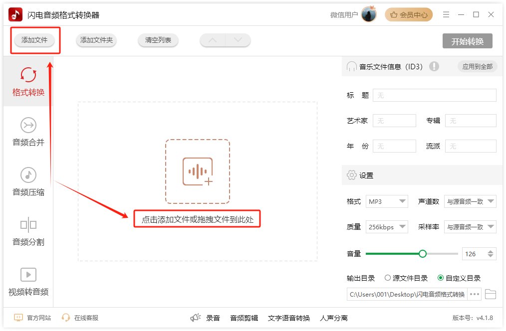This screenshot has height=331, width=506.
Task: Click the ID3 info exclamation icon
Action: point(434,66)
